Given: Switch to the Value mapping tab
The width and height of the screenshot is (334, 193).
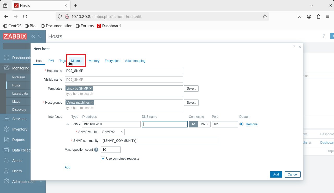Looking at the screenshot, I should (x=135, y=61).
